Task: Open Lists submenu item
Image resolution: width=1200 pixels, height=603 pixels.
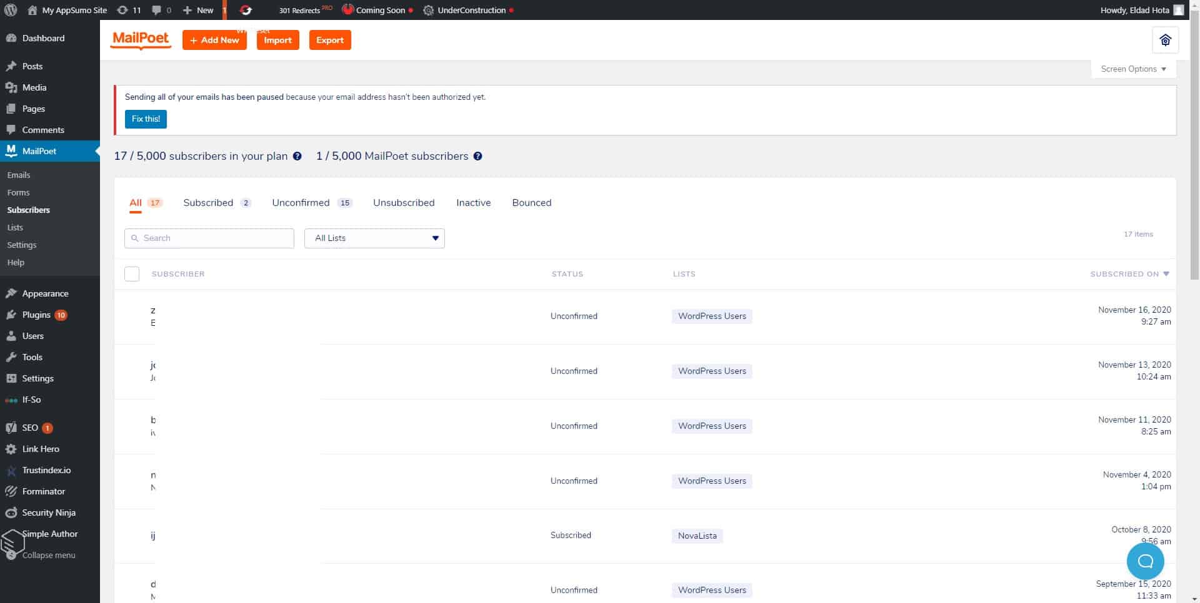Action: (x=15, y=228)
